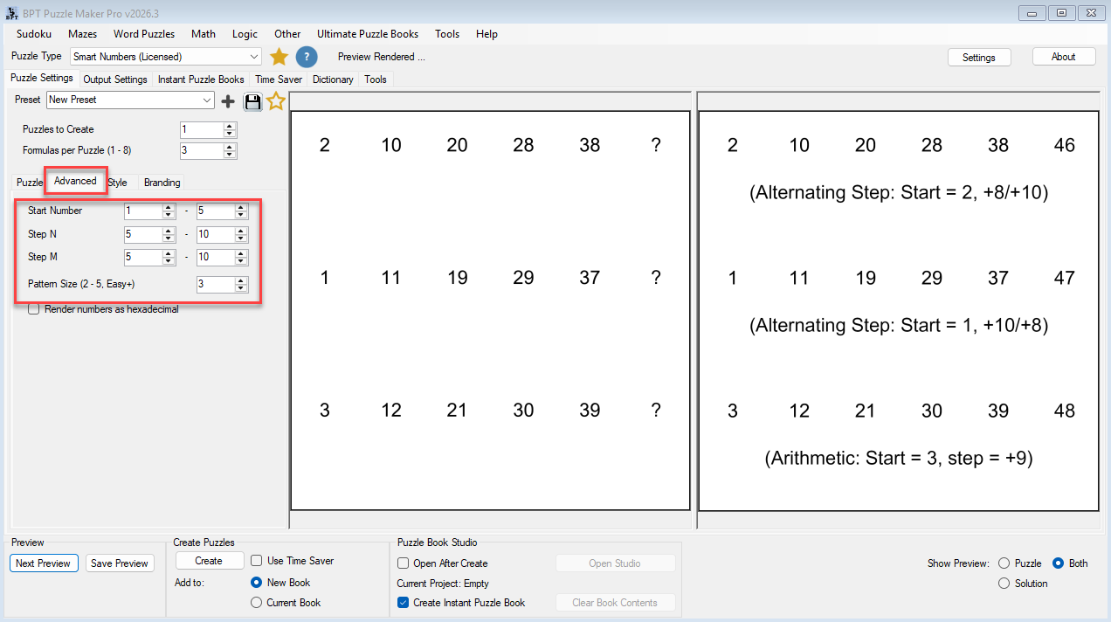Click the solution preview page
This screenshot has height=622, width=1111.
pos(899,310)
